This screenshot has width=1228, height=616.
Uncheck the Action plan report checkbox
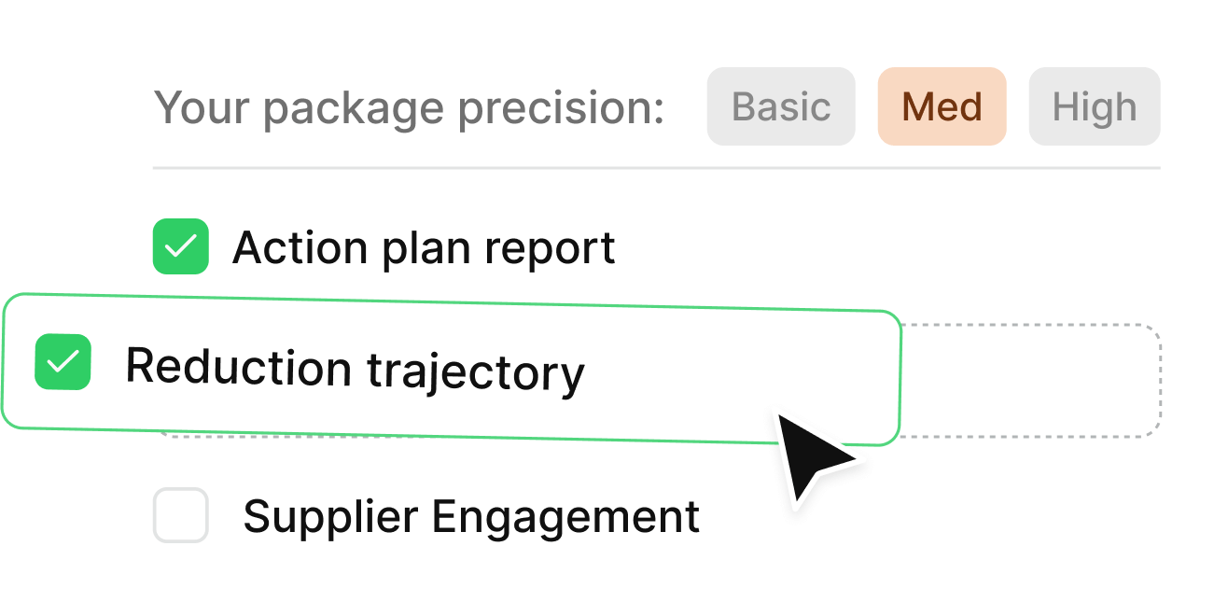coord(180,246)
